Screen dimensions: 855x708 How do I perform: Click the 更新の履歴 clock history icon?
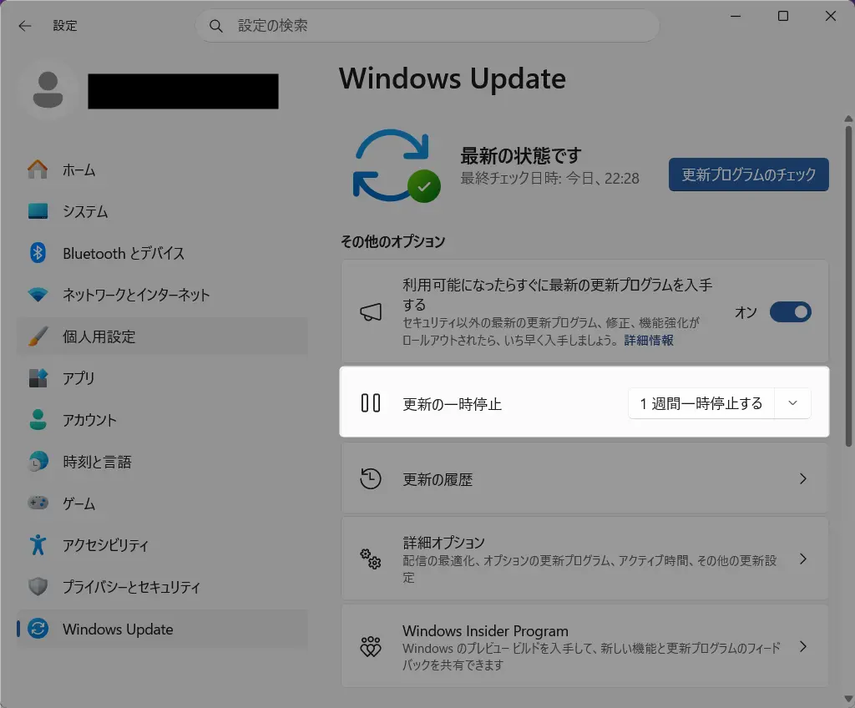point(371,479)
